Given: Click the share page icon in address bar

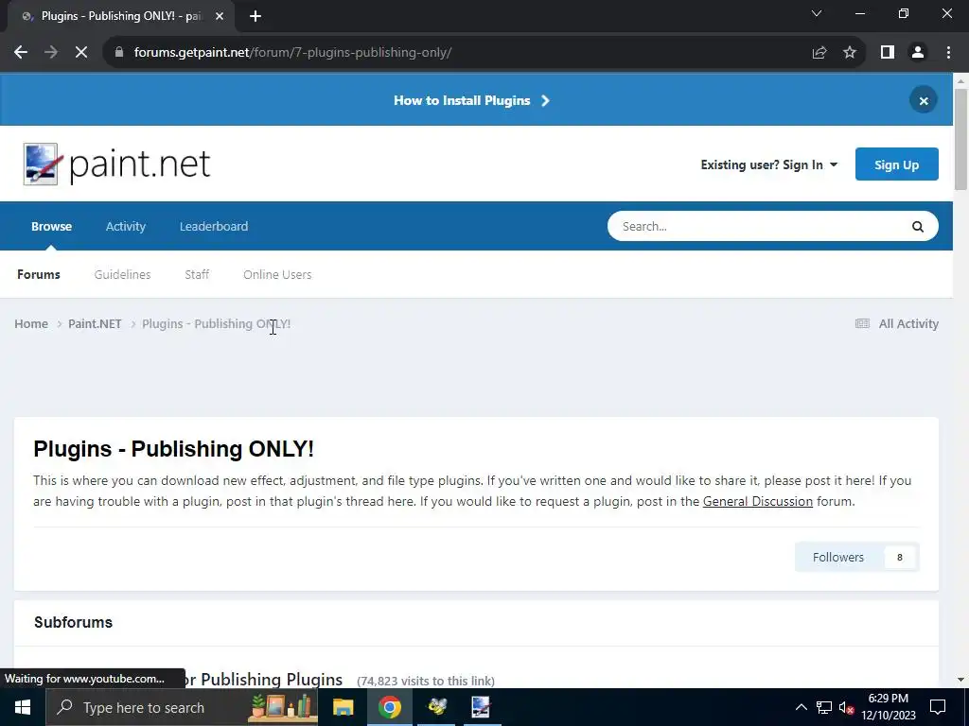Looking at the screenshot, I should pyautogui.click(x=819, y=53).
